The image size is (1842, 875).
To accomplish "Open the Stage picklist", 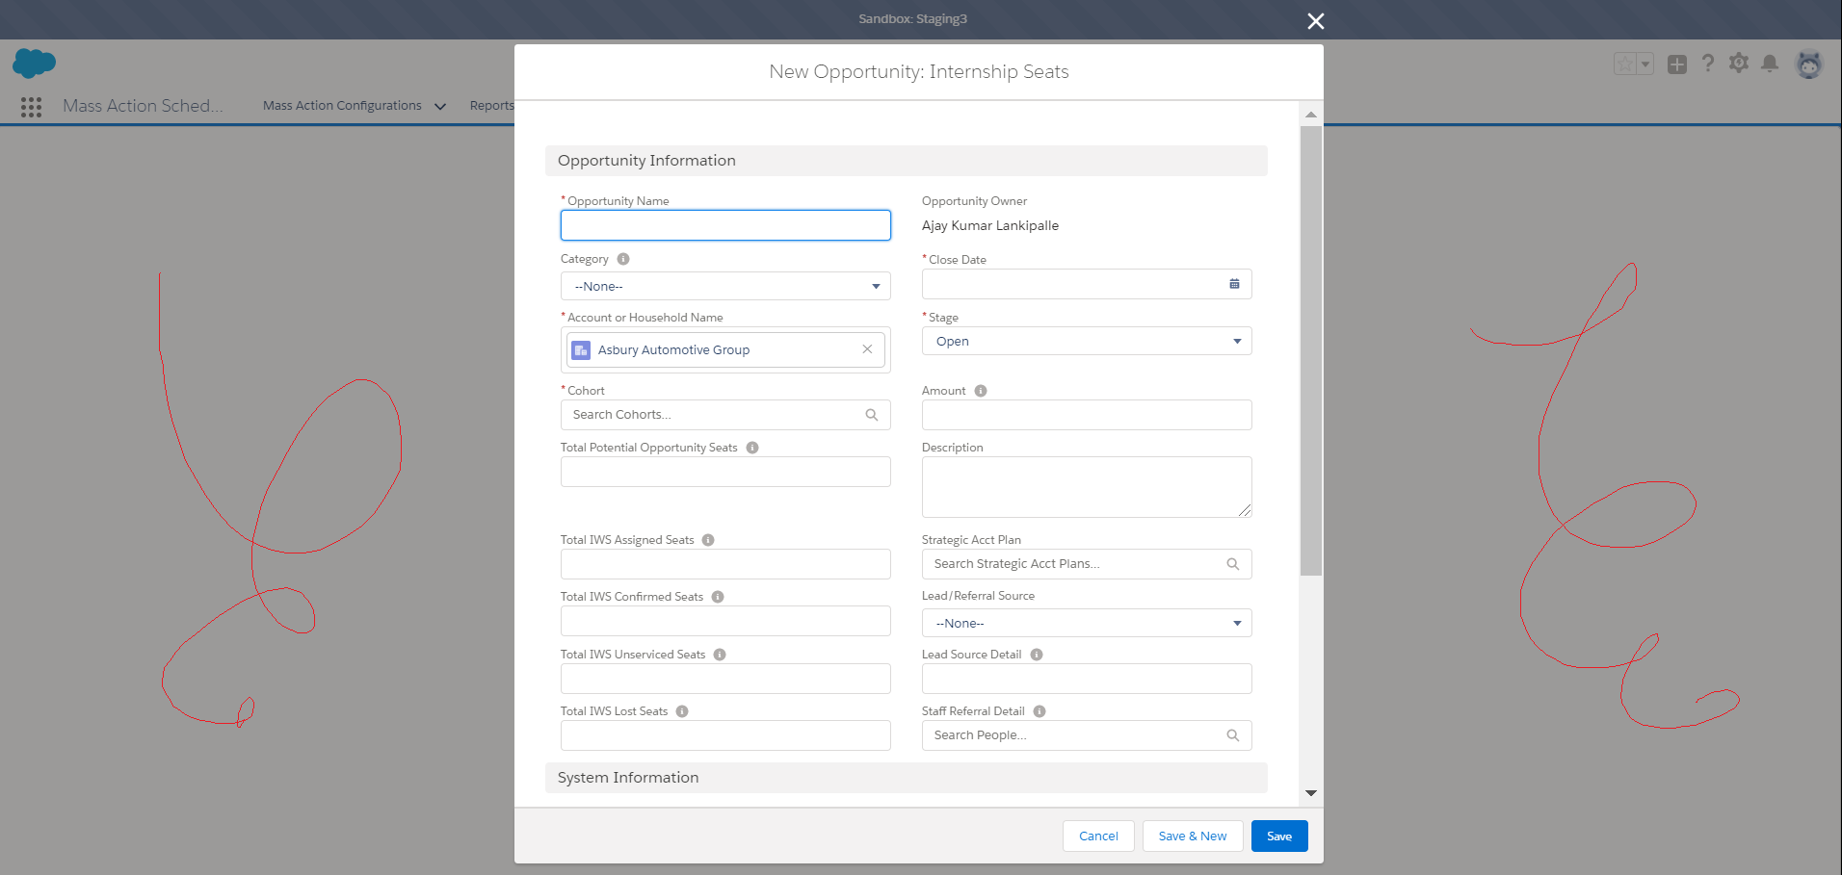I will (1087, 341).
